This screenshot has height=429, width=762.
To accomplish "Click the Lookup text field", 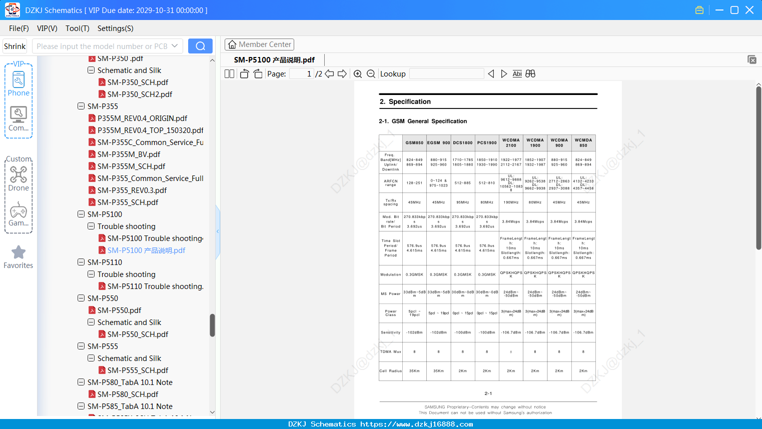I will click(447, 74).
